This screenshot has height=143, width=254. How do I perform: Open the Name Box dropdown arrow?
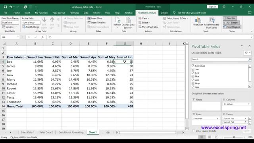(18, 37)
